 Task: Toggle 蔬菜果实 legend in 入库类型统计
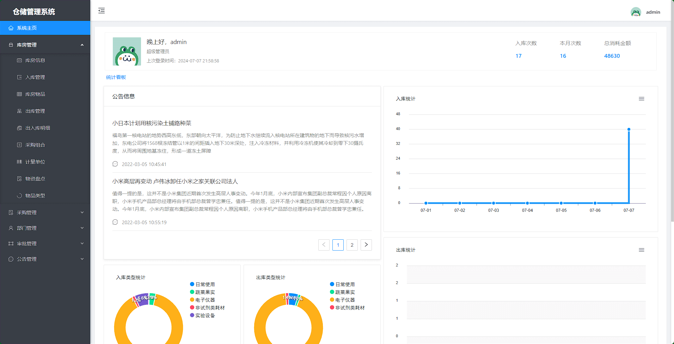pos(202,292)
